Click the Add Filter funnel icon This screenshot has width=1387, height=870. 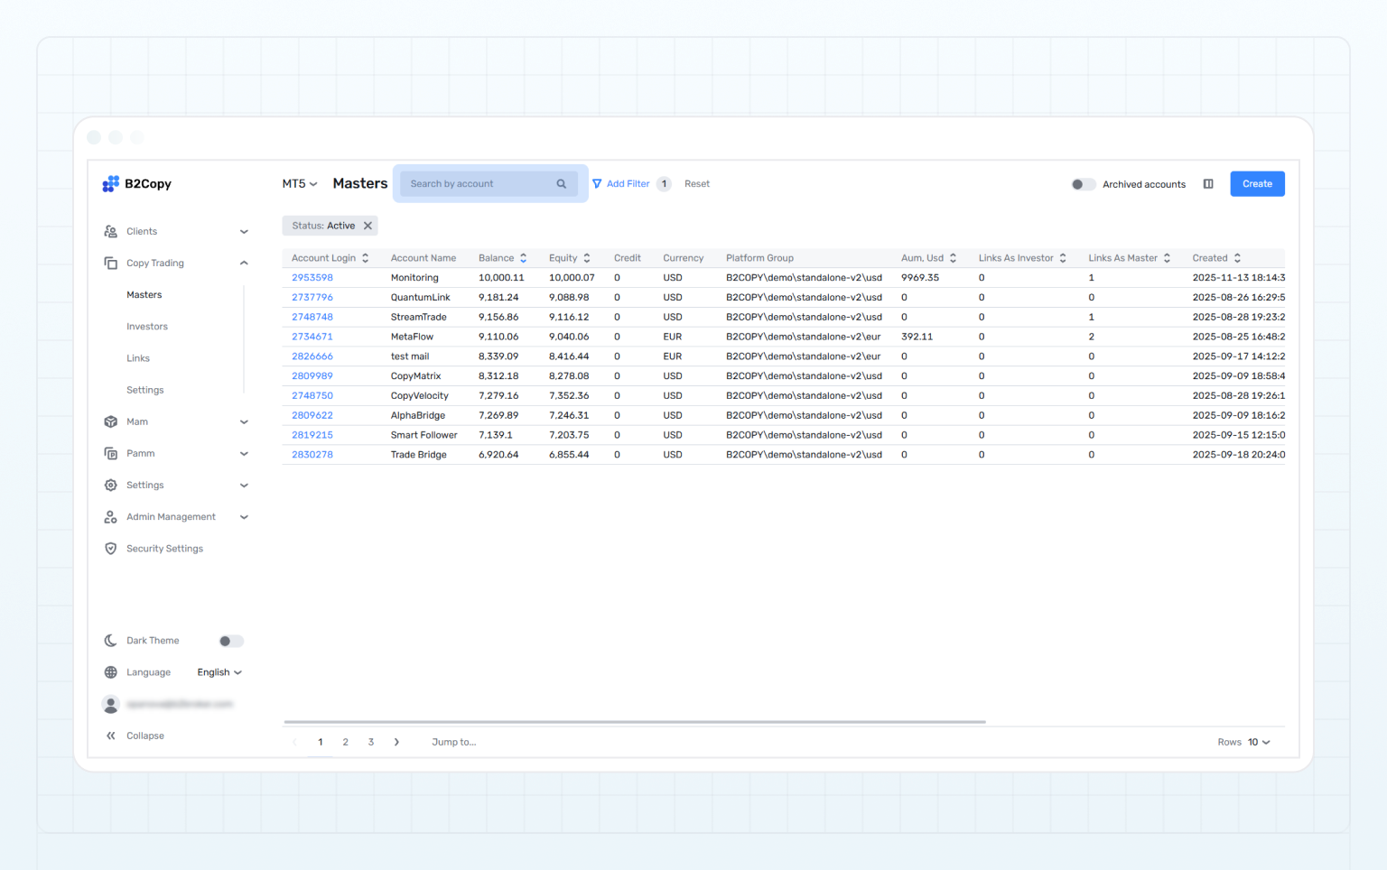597,184
